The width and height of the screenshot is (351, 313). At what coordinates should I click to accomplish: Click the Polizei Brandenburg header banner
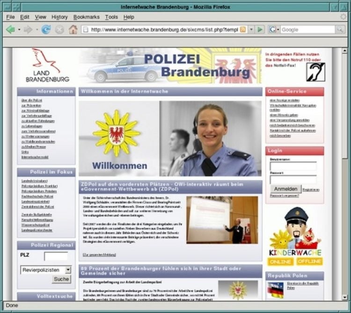170,66
